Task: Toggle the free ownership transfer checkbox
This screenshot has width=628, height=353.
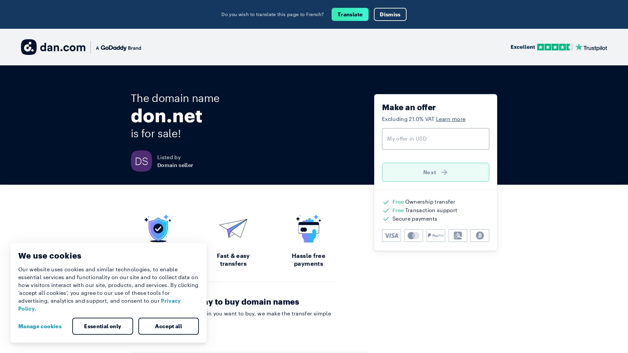Action: [386, 202]
